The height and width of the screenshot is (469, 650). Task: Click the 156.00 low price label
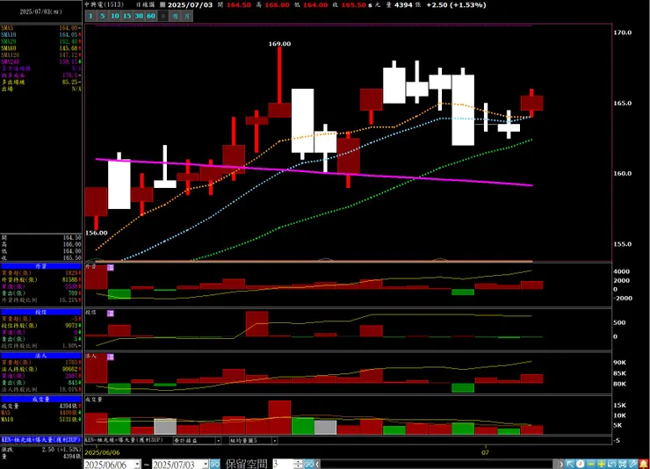96,233
